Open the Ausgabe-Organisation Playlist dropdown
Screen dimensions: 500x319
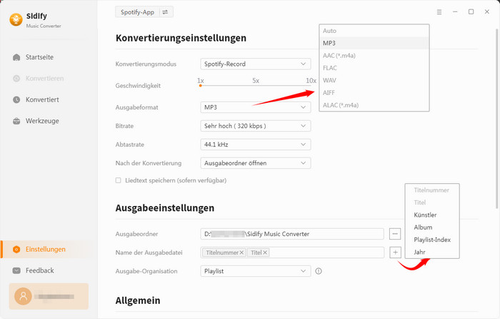click(256, 271)
